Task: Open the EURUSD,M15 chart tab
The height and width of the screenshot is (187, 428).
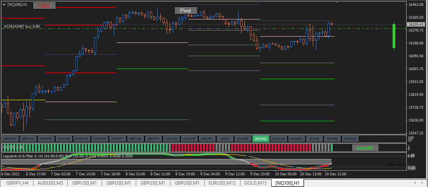Action: pos(221,183)
